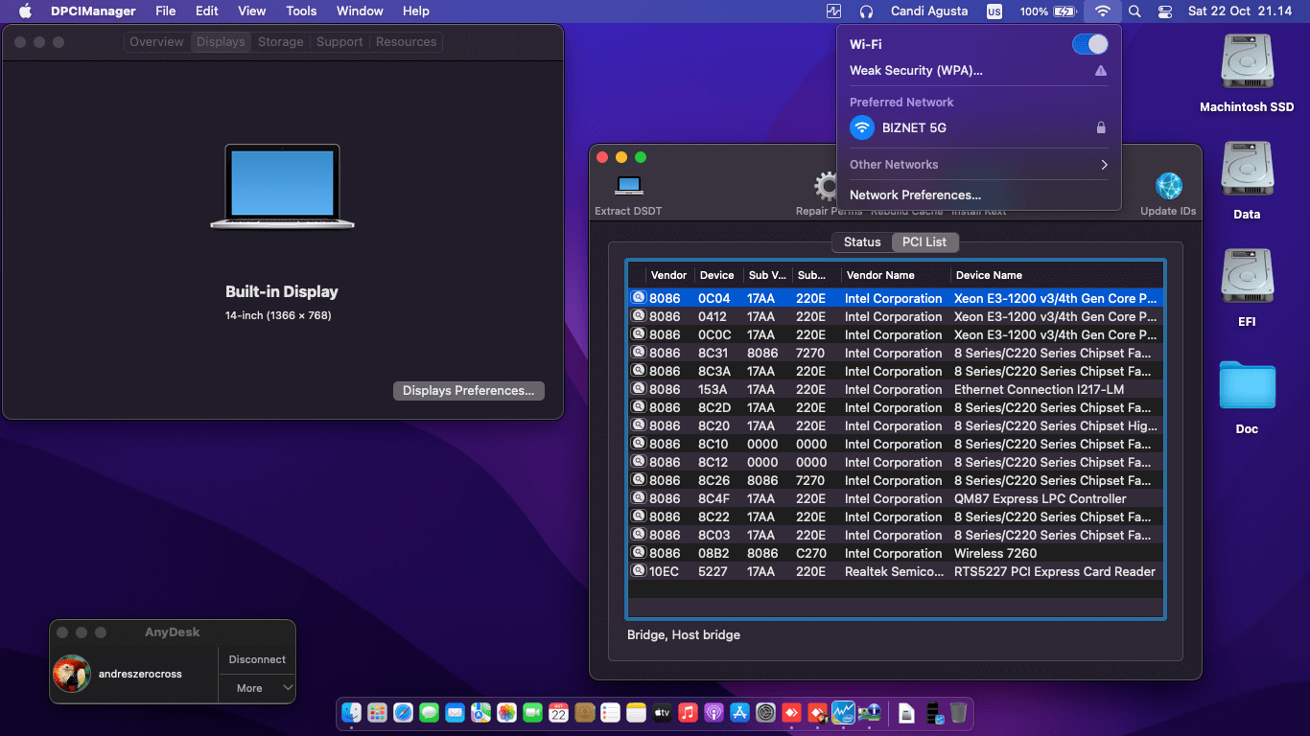
Task: Switch to the Status tab
Action: [861, 242]
